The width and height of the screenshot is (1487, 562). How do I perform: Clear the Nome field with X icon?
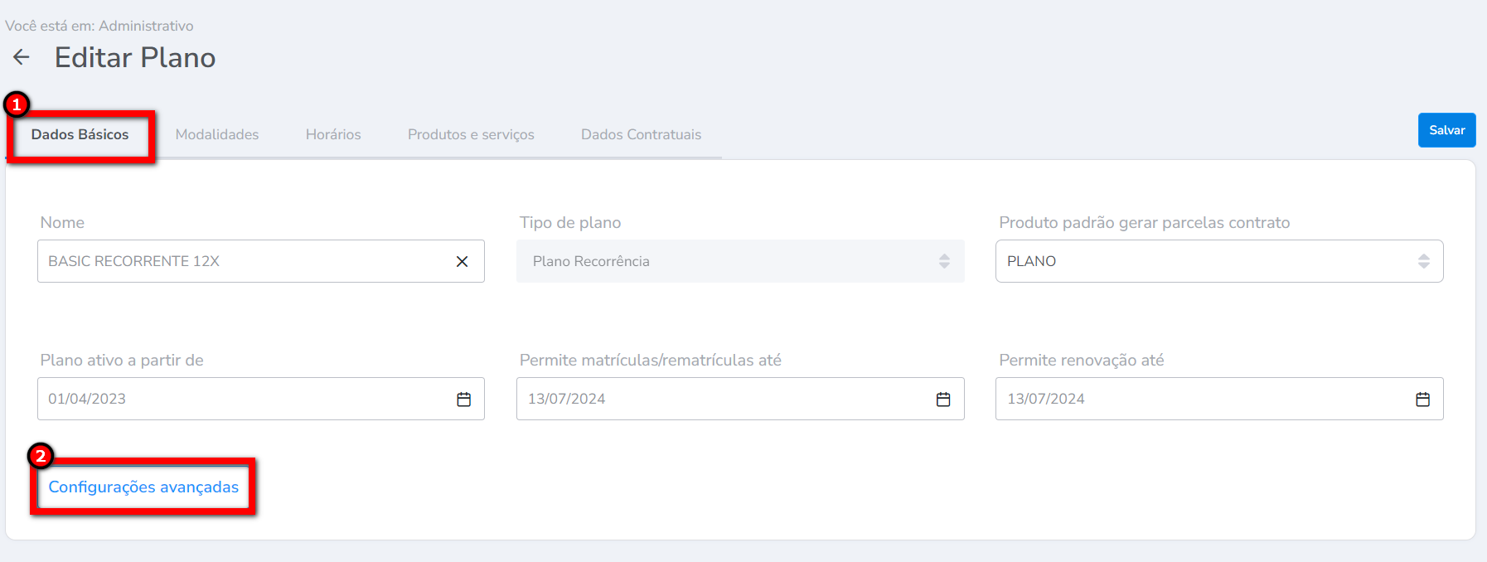point(463,262)
